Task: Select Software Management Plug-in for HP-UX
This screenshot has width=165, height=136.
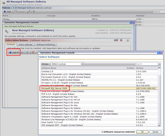Action: click(100, 100)
